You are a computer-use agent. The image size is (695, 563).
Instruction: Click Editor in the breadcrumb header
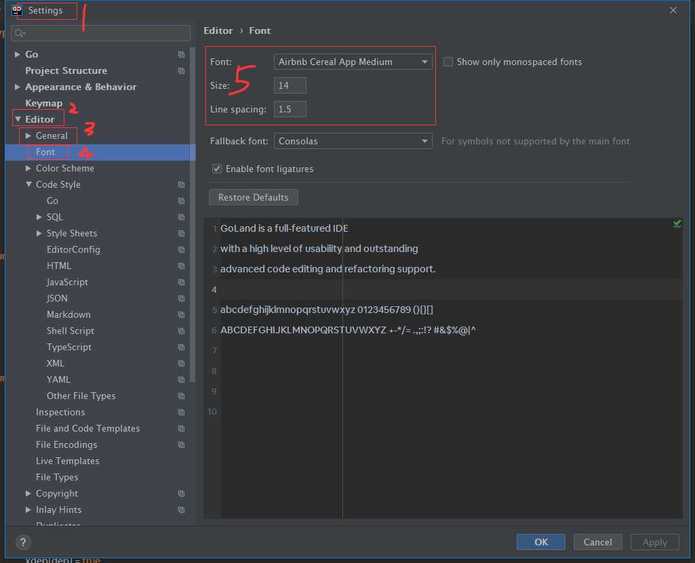click(x=218, y=30)
